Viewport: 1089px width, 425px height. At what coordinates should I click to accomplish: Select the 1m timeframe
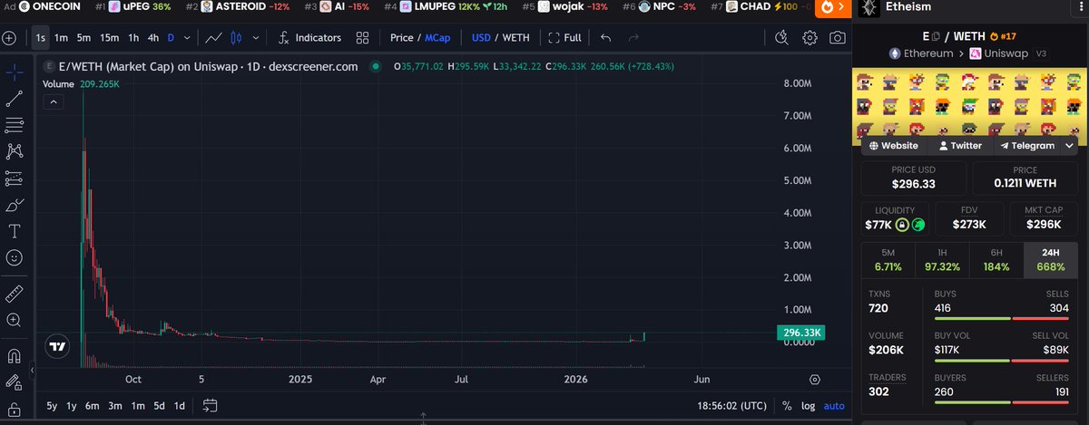(61, 38)
